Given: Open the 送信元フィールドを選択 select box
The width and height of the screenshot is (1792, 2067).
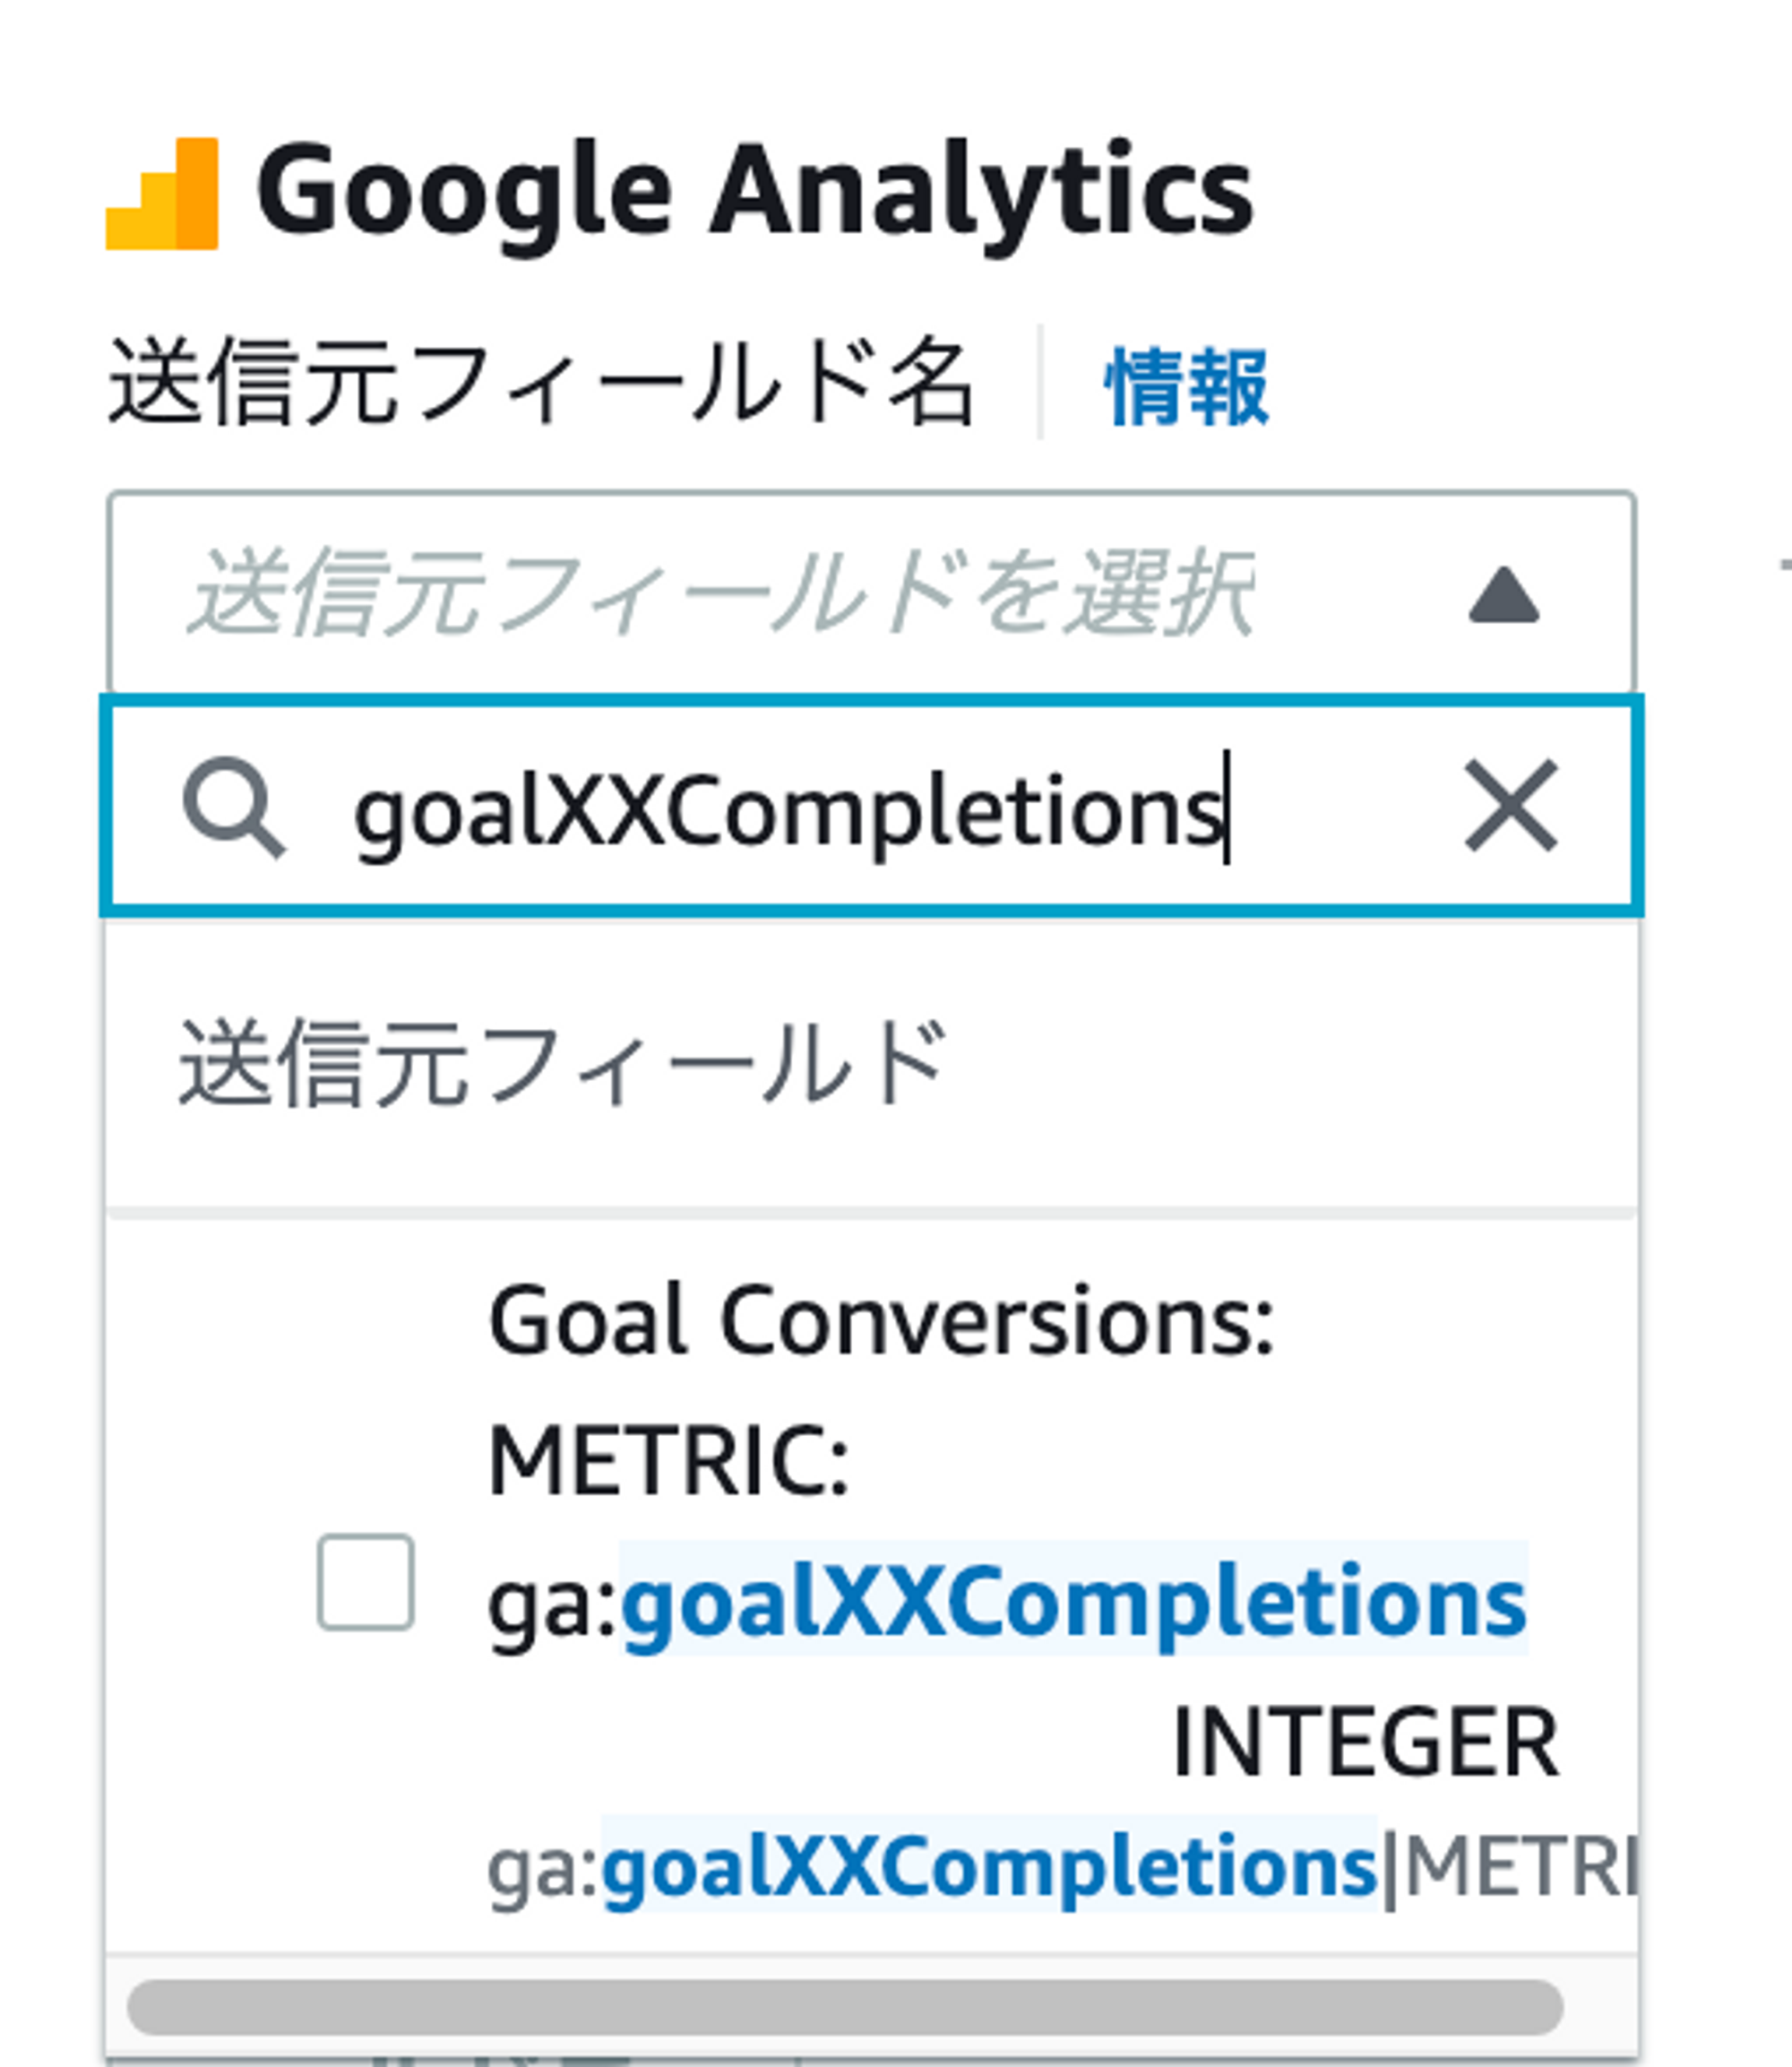Looking at the screenshot, I should [x=870, y=594].
